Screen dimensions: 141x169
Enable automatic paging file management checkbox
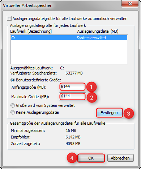pos(9,19)
